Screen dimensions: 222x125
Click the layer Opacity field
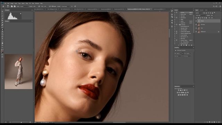click(x=212, y=15)
